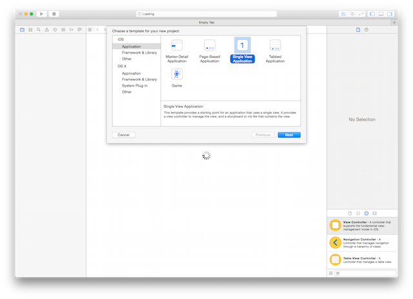Open the related items grid menu
The width and height of the screenshot is (413, 299).
click(x=90, y=30)
